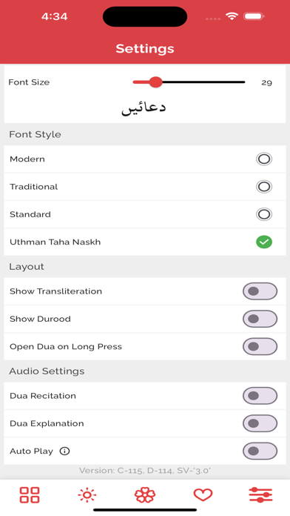290x516 pixels.
Task: Switch on Dua Explanation
Action: [260, 423]
